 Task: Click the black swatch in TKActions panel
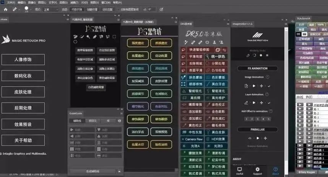click(299, 34)
